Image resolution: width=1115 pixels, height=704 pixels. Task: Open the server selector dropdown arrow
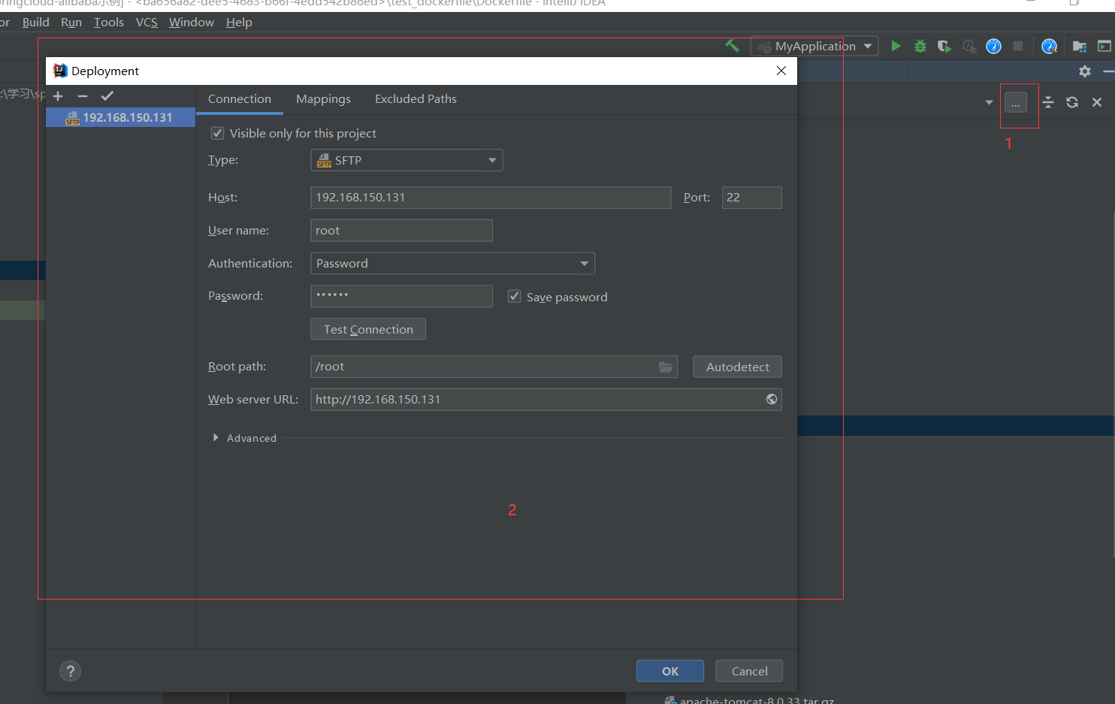click(x=989, y=102)
